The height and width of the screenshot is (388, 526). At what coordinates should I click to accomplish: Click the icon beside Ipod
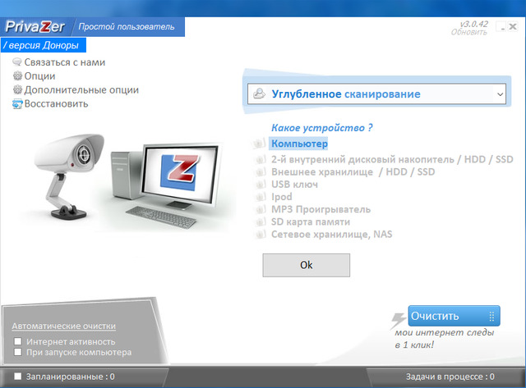[261, 197]
